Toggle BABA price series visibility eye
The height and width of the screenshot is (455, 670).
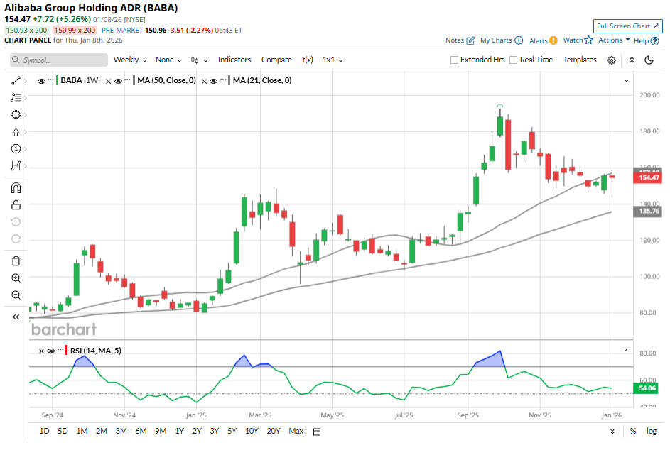click(41, 81)
